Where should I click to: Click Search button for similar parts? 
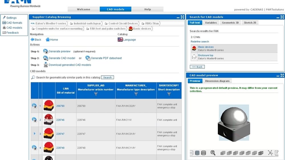point(107,77)
